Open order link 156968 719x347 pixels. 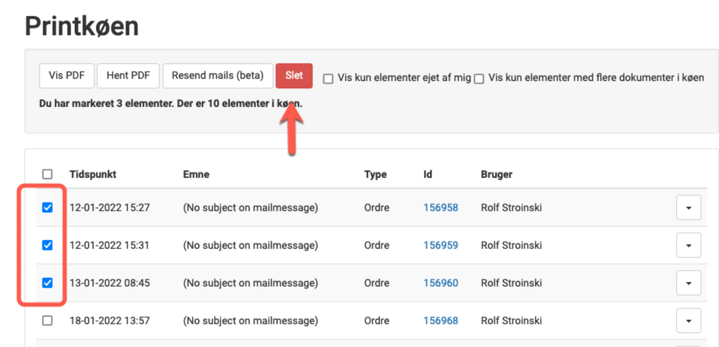click(440, 320)
